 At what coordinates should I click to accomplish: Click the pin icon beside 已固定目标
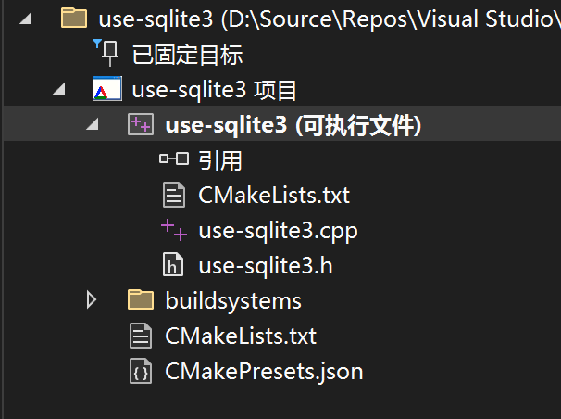[x=105, y=54]
